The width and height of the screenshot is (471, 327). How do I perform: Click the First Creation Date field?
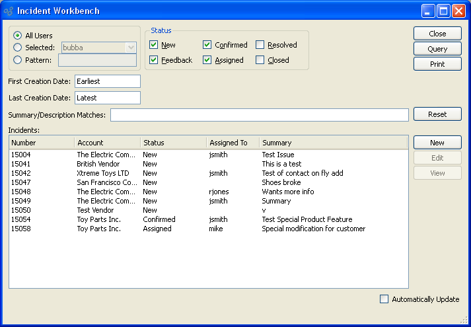[x=107, y=81]
